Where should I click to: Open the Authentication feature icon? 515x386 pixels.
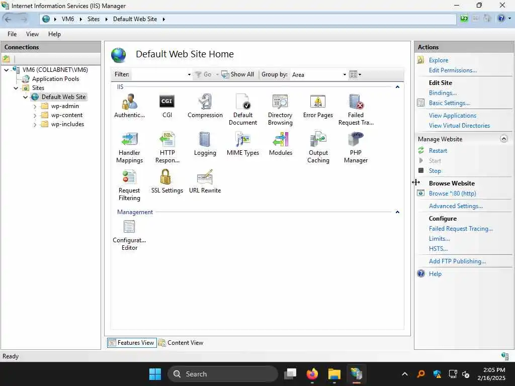click(x=129, y=106)
